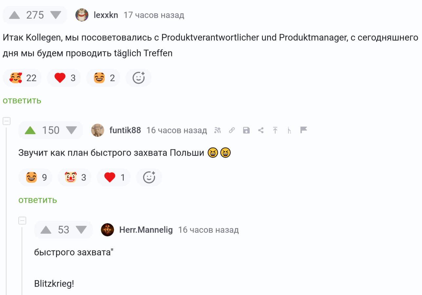Toggle heart reaction with count 3
The image size is (422, 295).
(x=64, y=78)
